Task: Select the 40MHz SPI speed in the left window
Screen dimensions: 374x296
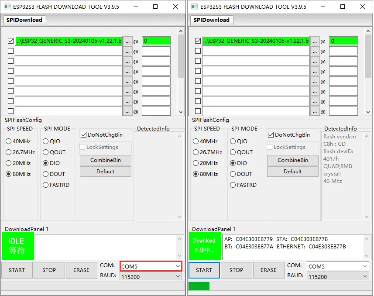Action: point(9,141)
